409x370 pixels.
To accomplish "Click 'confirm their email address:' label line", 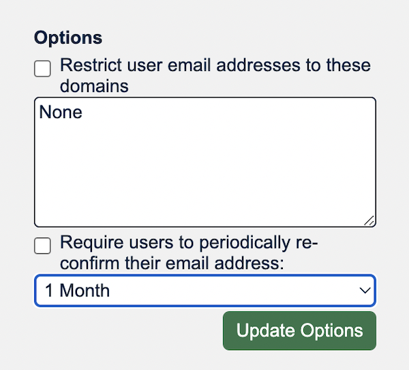I will [172, 263].
